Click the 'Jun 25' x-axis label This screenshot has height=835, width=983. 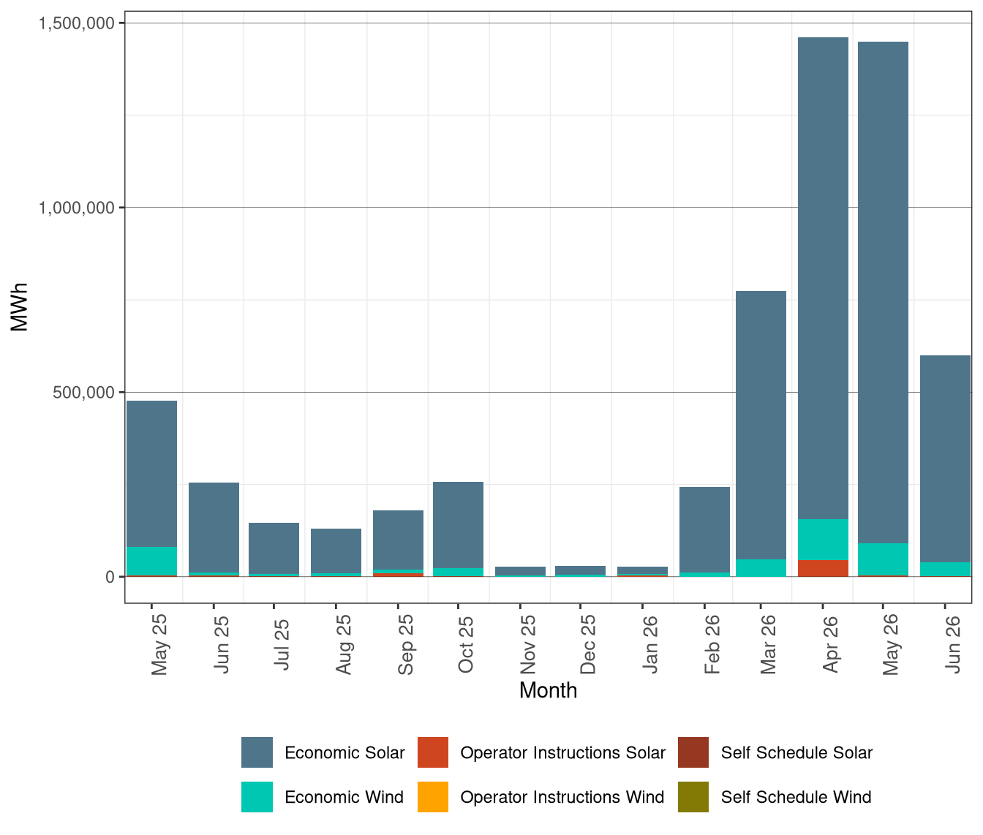click(x=221, y=644)
